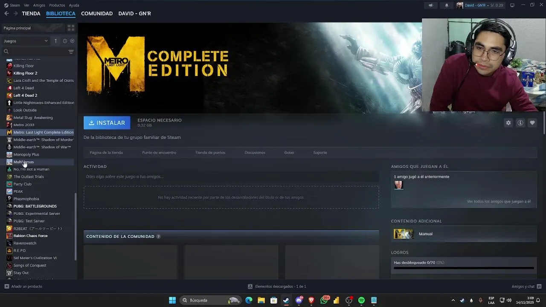Open Discord from the taskbar
Screen dimensions: 546x307
pos(299,300)
